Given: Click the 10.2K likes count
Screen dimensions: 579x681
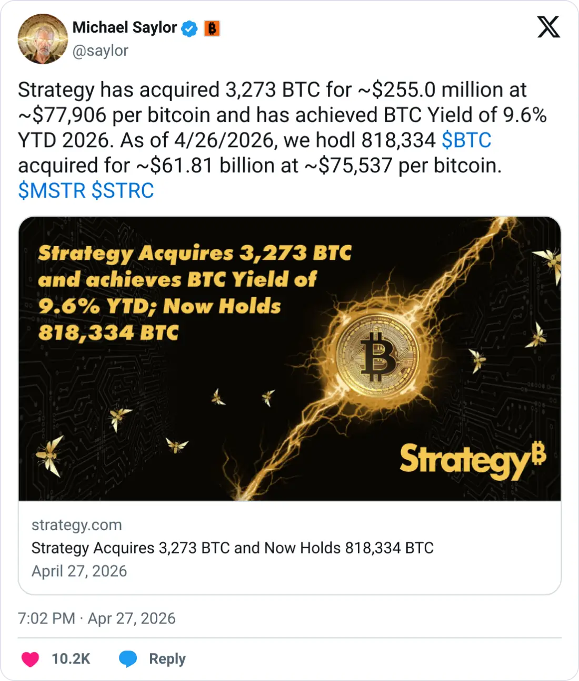Looking at the screenshot, I should click(x=71, y=659).
